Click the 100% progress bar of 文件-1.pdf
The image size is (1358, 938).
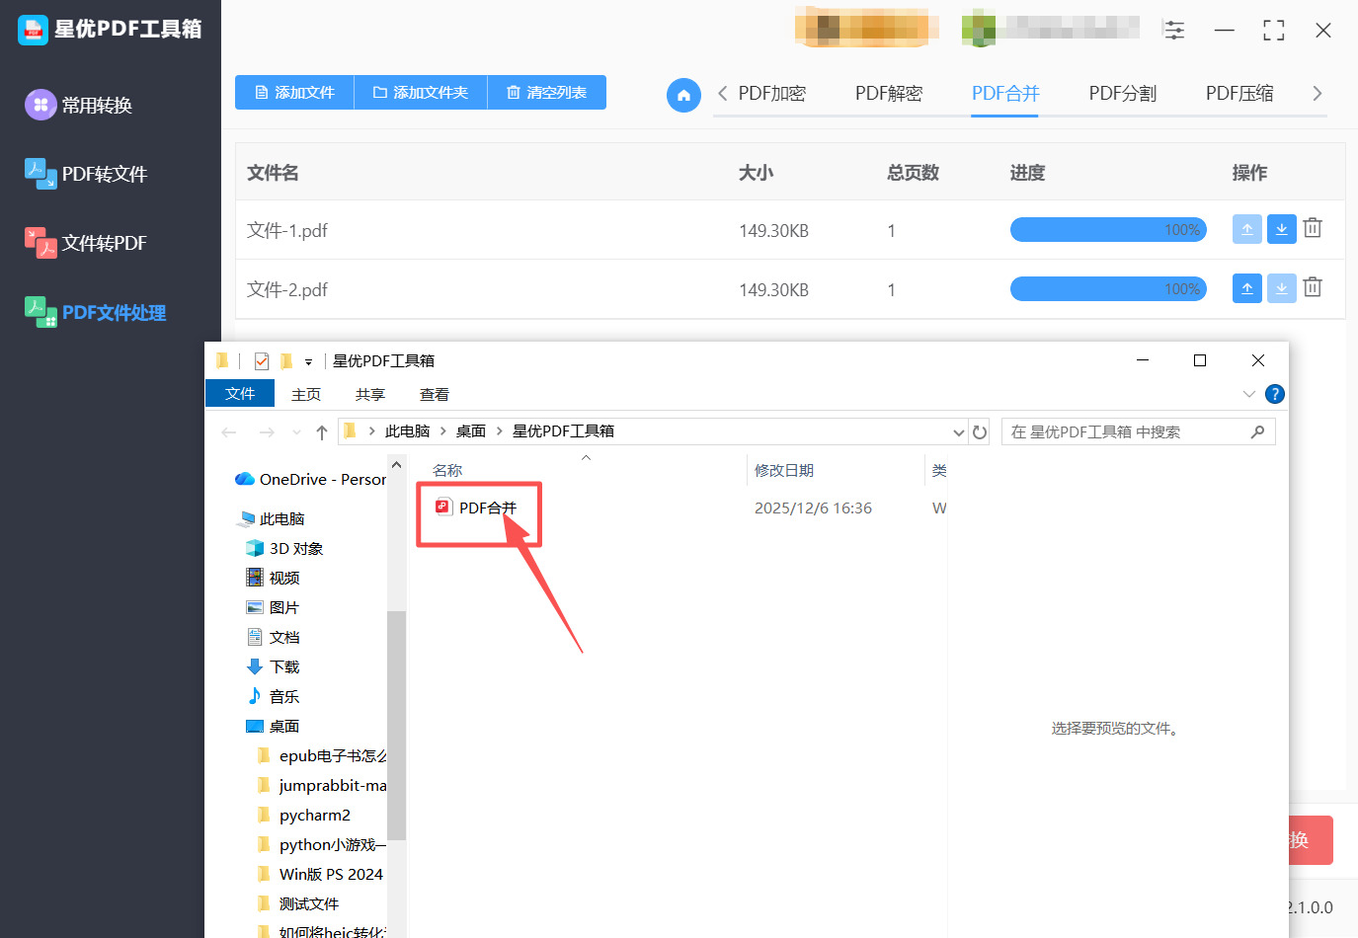1107,229
